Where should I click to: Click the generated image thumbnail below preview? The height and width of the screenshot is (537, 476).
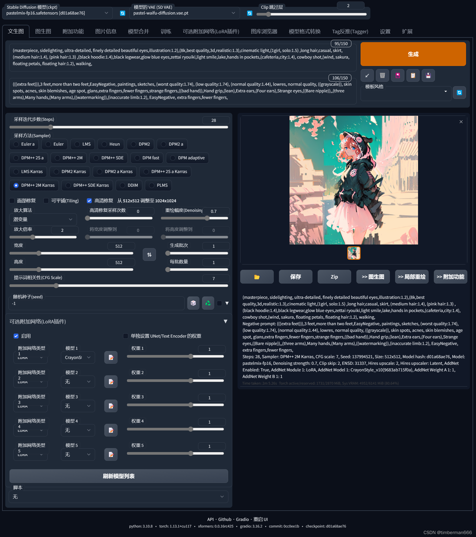(354, 253)
